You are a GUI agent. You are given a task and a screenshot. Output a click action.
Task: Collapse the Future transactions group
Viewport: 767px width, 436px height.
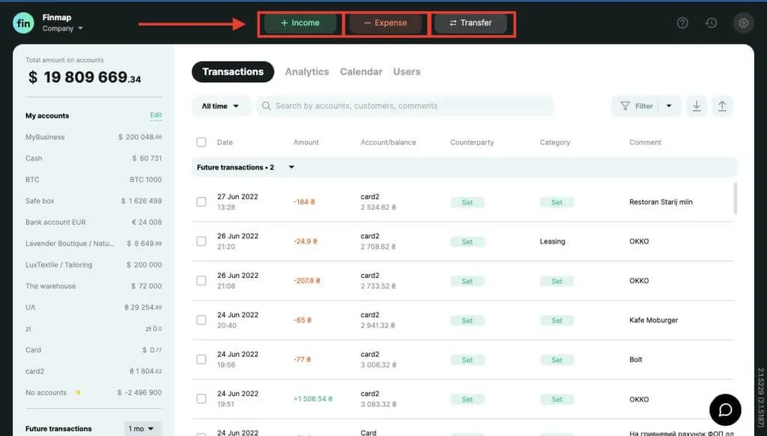pos(291,167)
